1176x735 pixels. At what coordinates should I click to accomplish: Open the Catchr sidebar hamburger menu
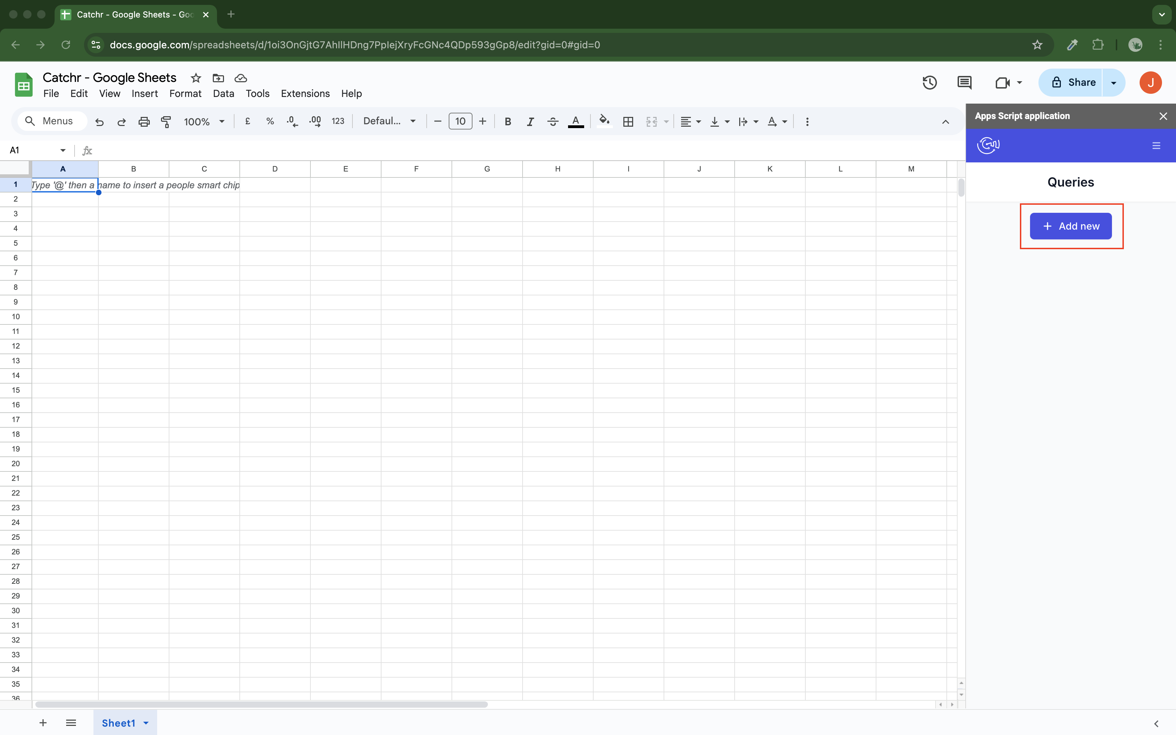pyautogui.click(x=1156, y=145)
